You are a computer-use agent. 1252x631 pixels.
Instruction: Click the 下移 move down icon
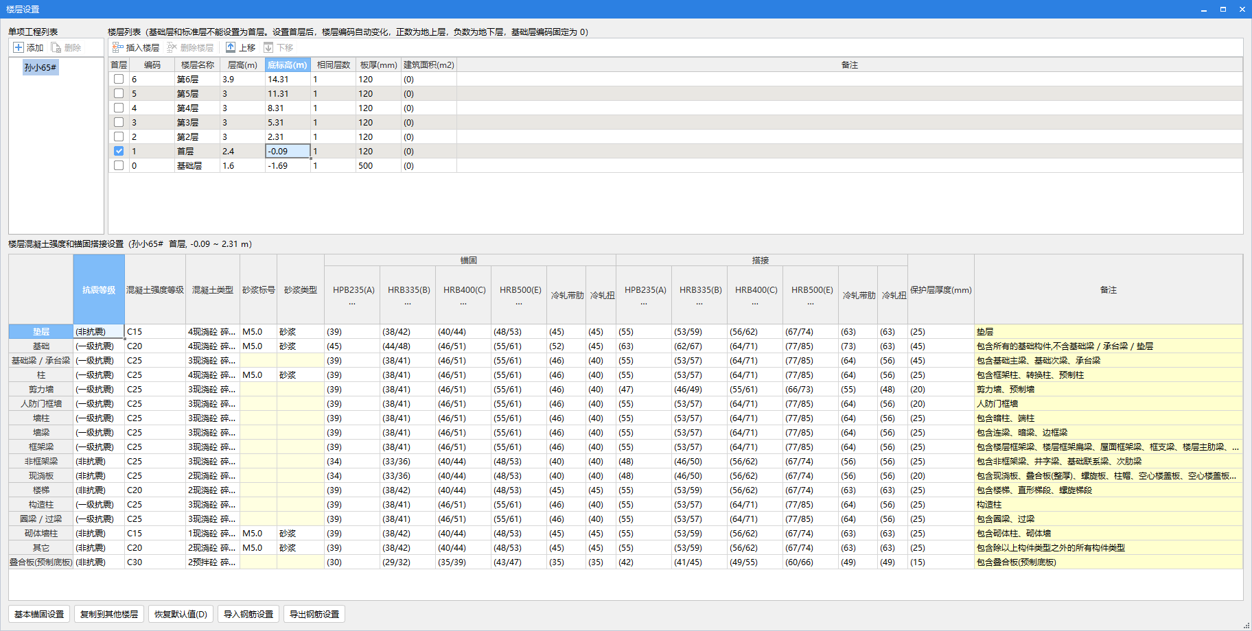[x=268, y=47]
